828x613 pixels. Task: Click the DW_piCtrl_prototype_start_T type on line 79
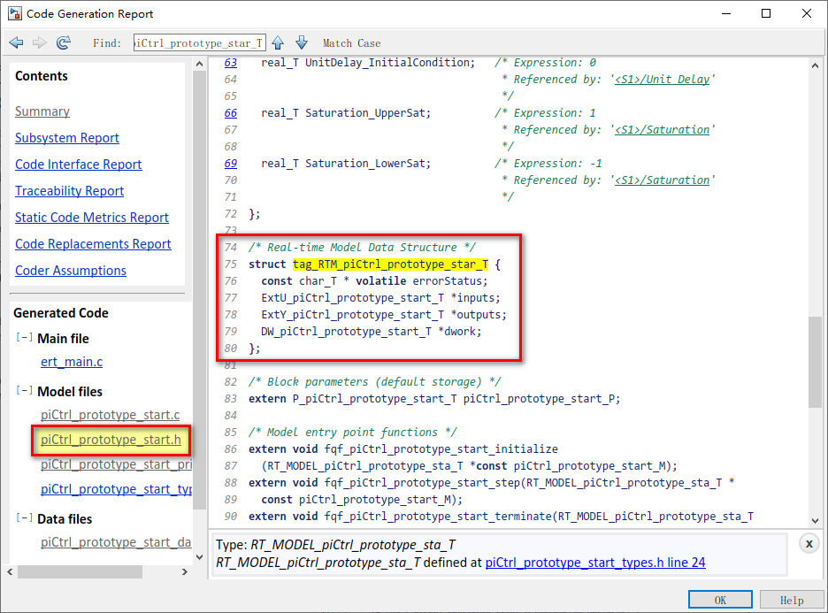[x=346, y=332]
